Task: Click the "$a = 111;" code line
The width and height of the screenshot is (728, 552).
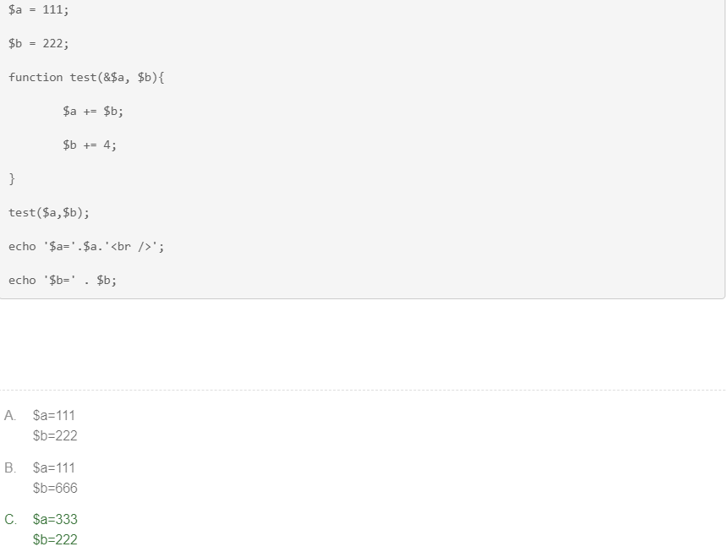Action: (39, 9)
